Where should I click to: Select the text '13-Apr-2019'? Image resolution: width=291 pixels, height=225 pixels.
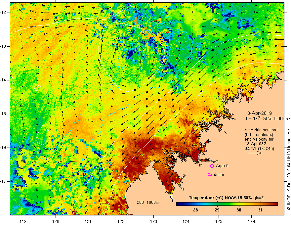point(258,113)
